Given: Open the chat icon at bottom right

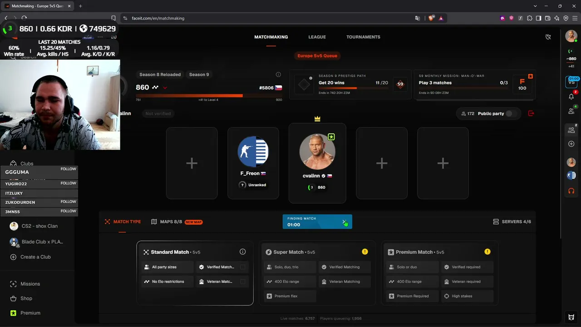Looking at the screenshot, I should [571, 317].
